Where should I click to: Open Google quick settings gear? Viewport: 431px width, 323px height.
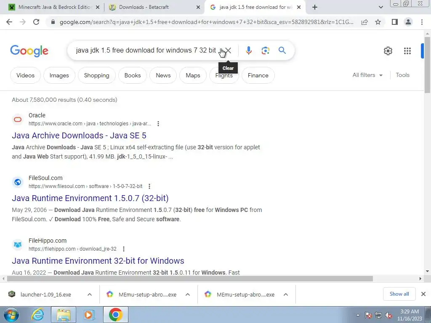pos(388,51)
